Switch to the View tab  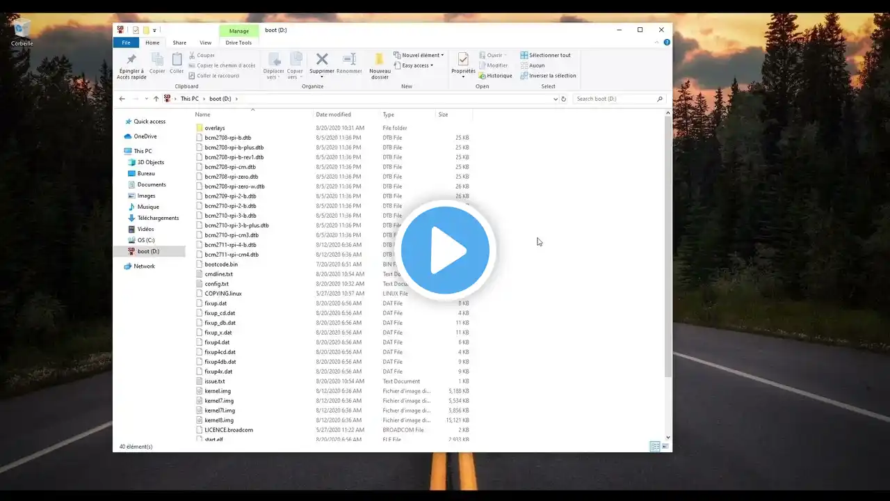click(205, 42)
